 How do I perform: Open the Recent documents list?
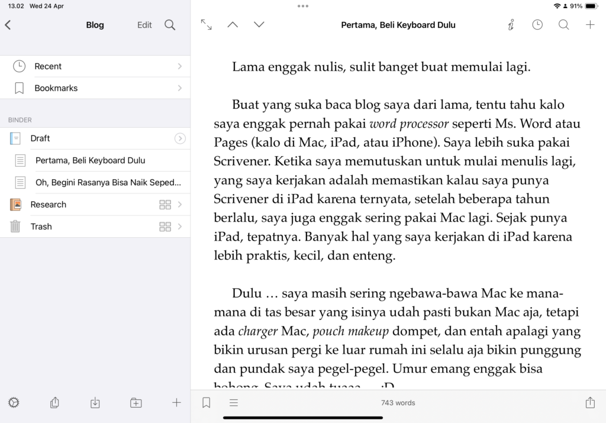(x=95, y=66)
